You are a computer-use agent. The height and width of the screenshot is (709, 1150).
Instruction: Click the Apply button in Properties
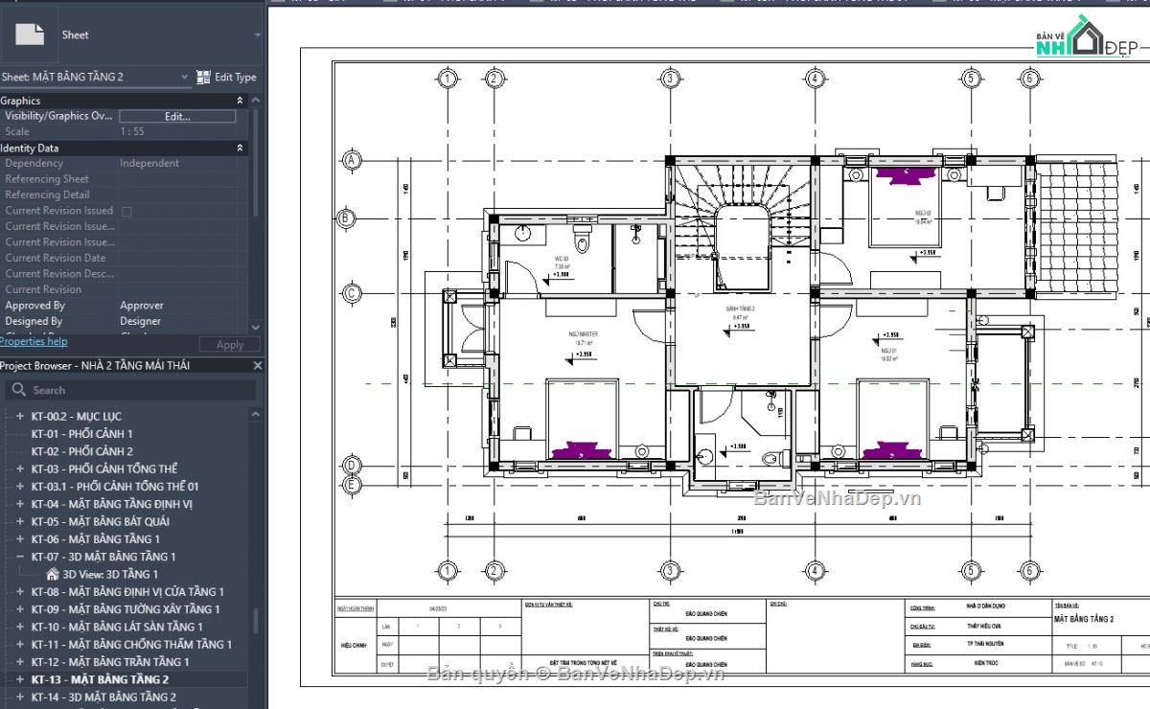click(x=230, y=345)
